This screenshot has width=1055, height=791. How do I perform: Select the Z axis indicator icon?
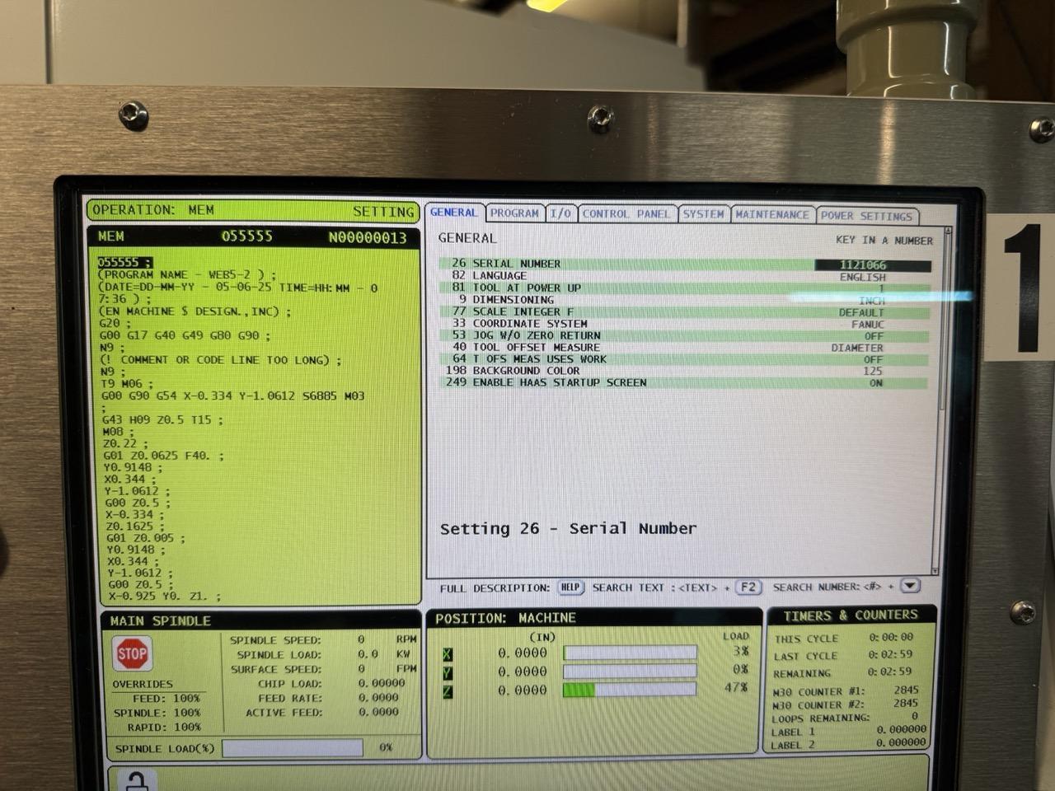(x=447, y=691)
